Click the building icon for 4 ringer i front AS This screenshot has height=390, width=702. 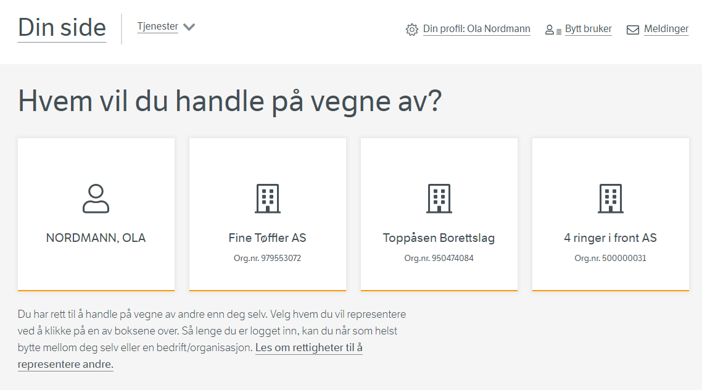tap(610, 199)
